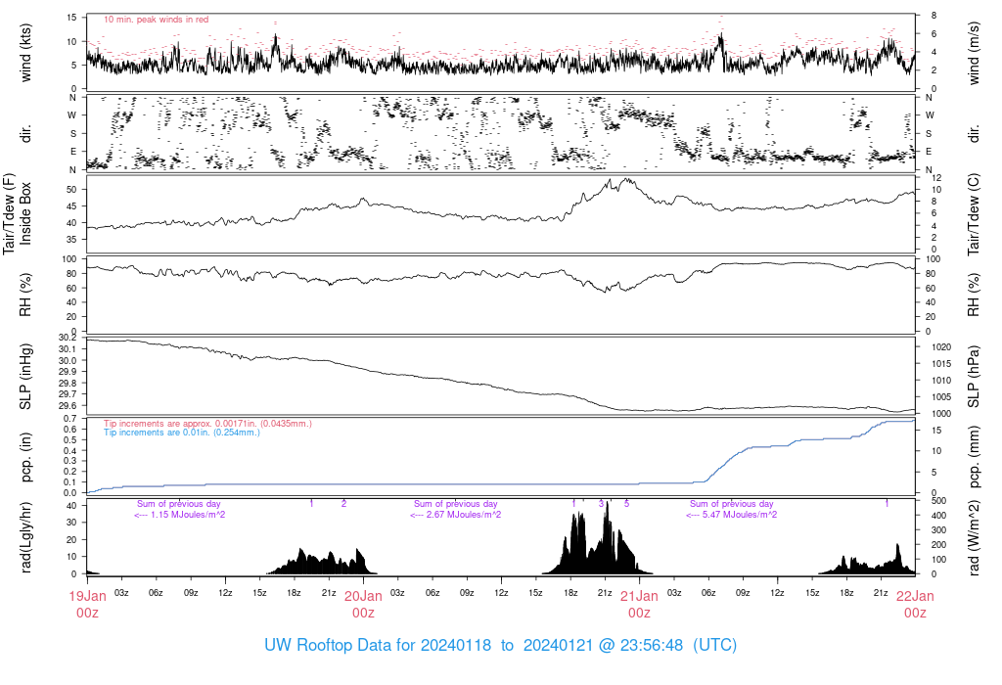Click the 'SLP (hPa)' right axis label
The image size is (1002, 685).
coord(974,377)
